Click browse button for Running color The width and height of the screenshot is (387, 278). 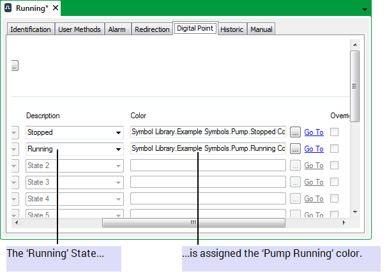point(295,149)
